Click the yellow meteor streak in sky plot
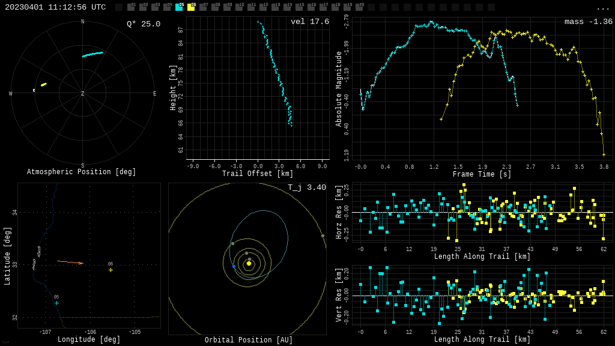Screen dimensions: 615x346 click(x=44, y=85)
